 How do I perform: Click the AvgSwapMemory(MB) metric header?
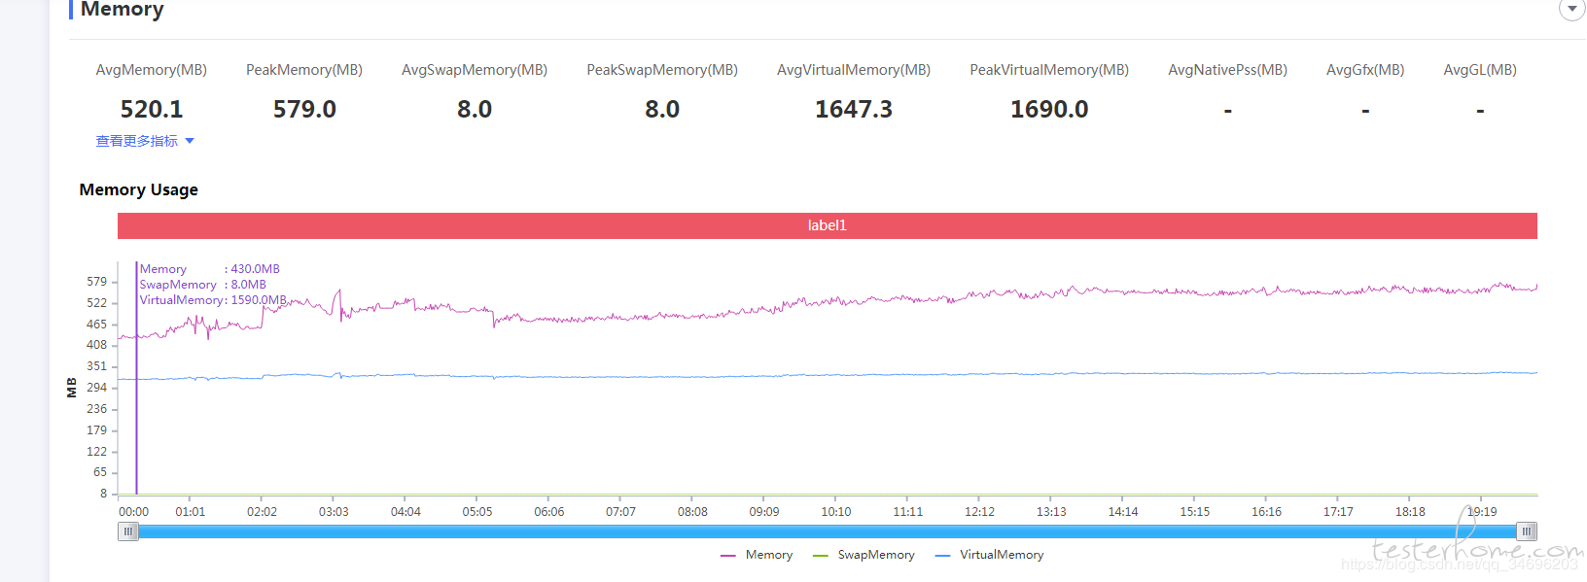[x=475, y=70]
